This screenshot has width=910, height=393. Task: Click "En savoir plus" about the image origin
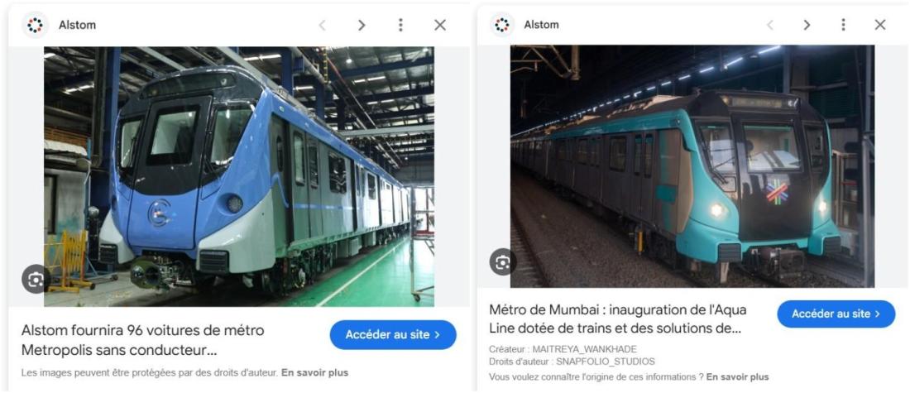(737, 376)
